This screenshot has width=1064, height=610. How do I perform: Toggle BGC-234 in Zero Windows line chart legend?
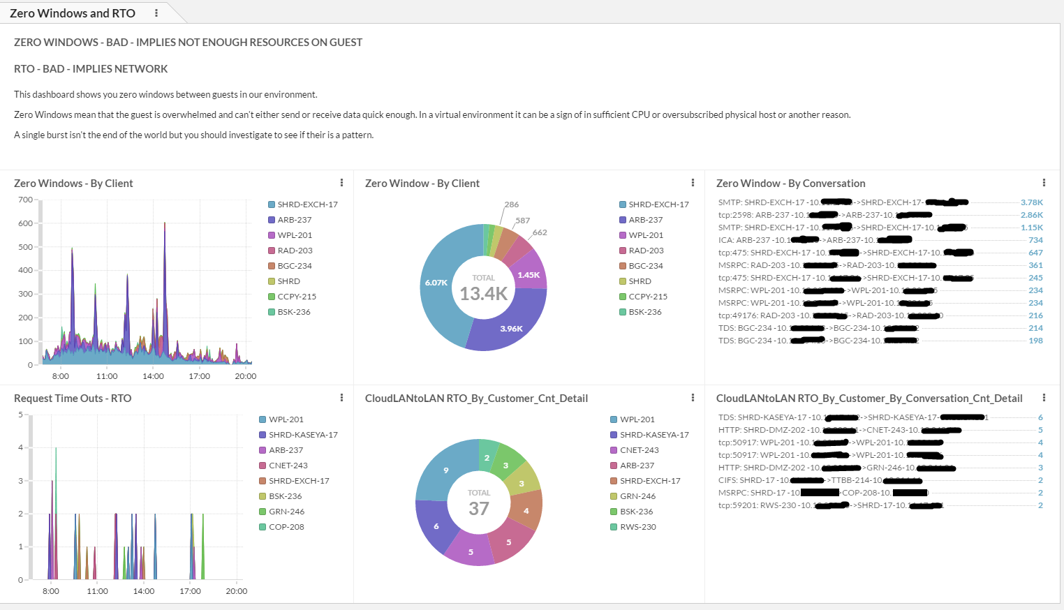(290, 266)
